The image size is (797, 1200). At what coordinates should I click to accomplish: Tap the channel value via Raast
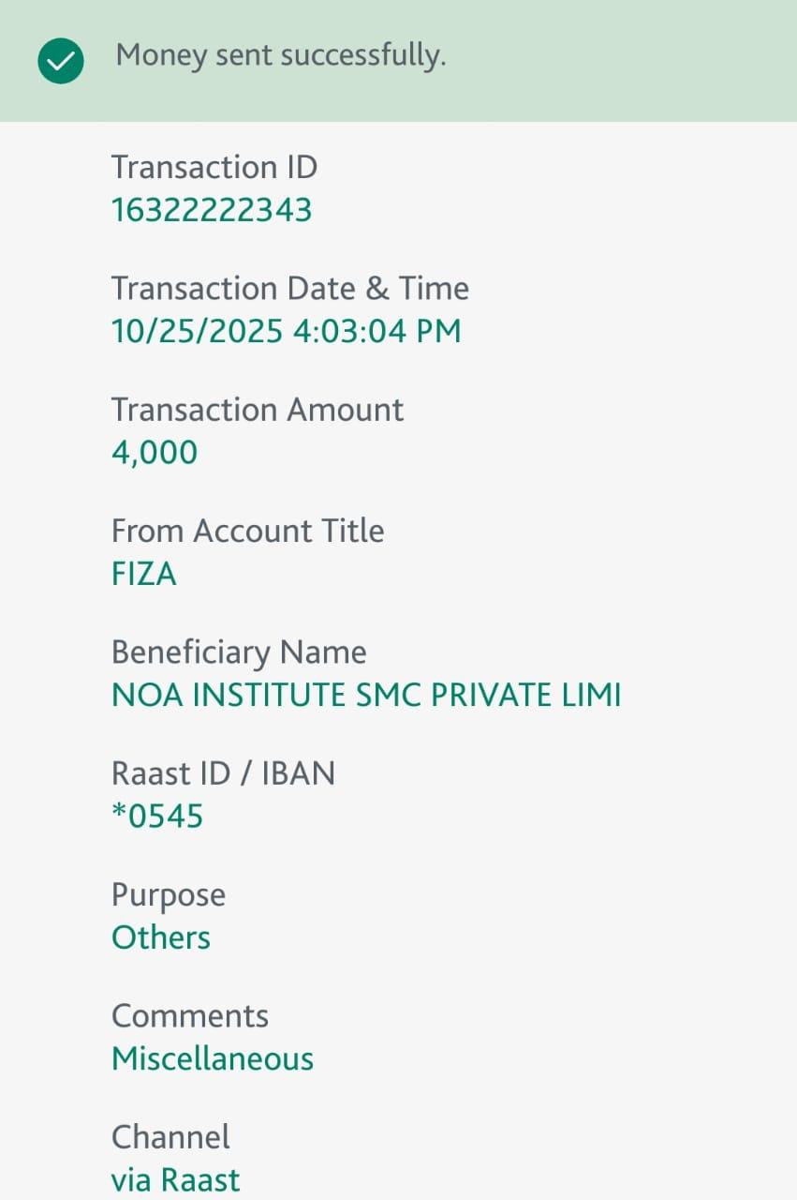coord(176,1180)
